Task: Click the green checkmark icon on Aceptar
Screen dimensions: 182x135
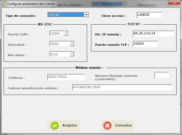Action: (x=55, y=125)
